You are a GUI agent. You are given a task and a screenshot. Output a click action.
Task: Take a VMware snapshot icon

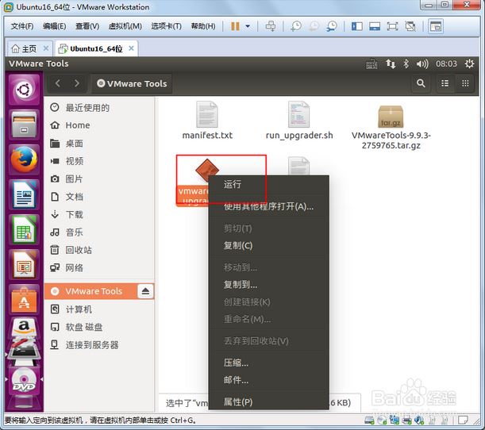(x=296, y=26)
